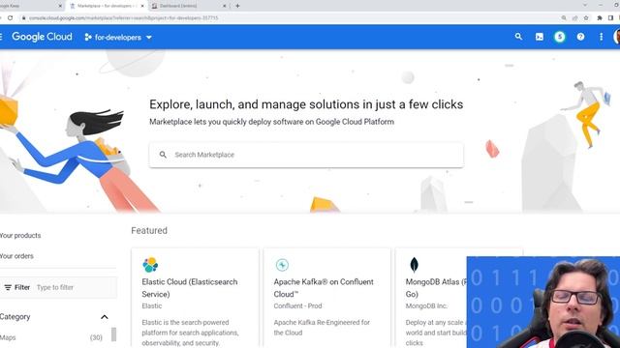The width and height of the screenshot is (620, 348).
Task: Open the three-dot settings menu in header
Action: tap(601, 37)
